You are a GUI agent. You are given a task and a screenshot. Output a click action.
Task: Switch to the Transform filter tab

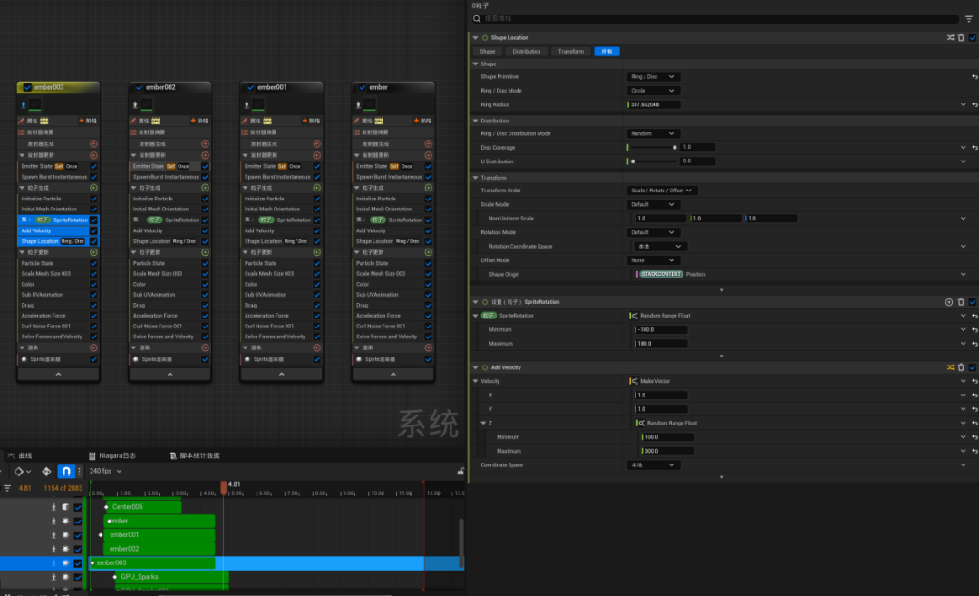click(x=571, y=51)
